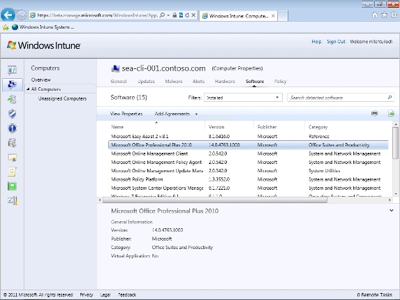Select Microsoft Policy Platform row

point(249,179)
